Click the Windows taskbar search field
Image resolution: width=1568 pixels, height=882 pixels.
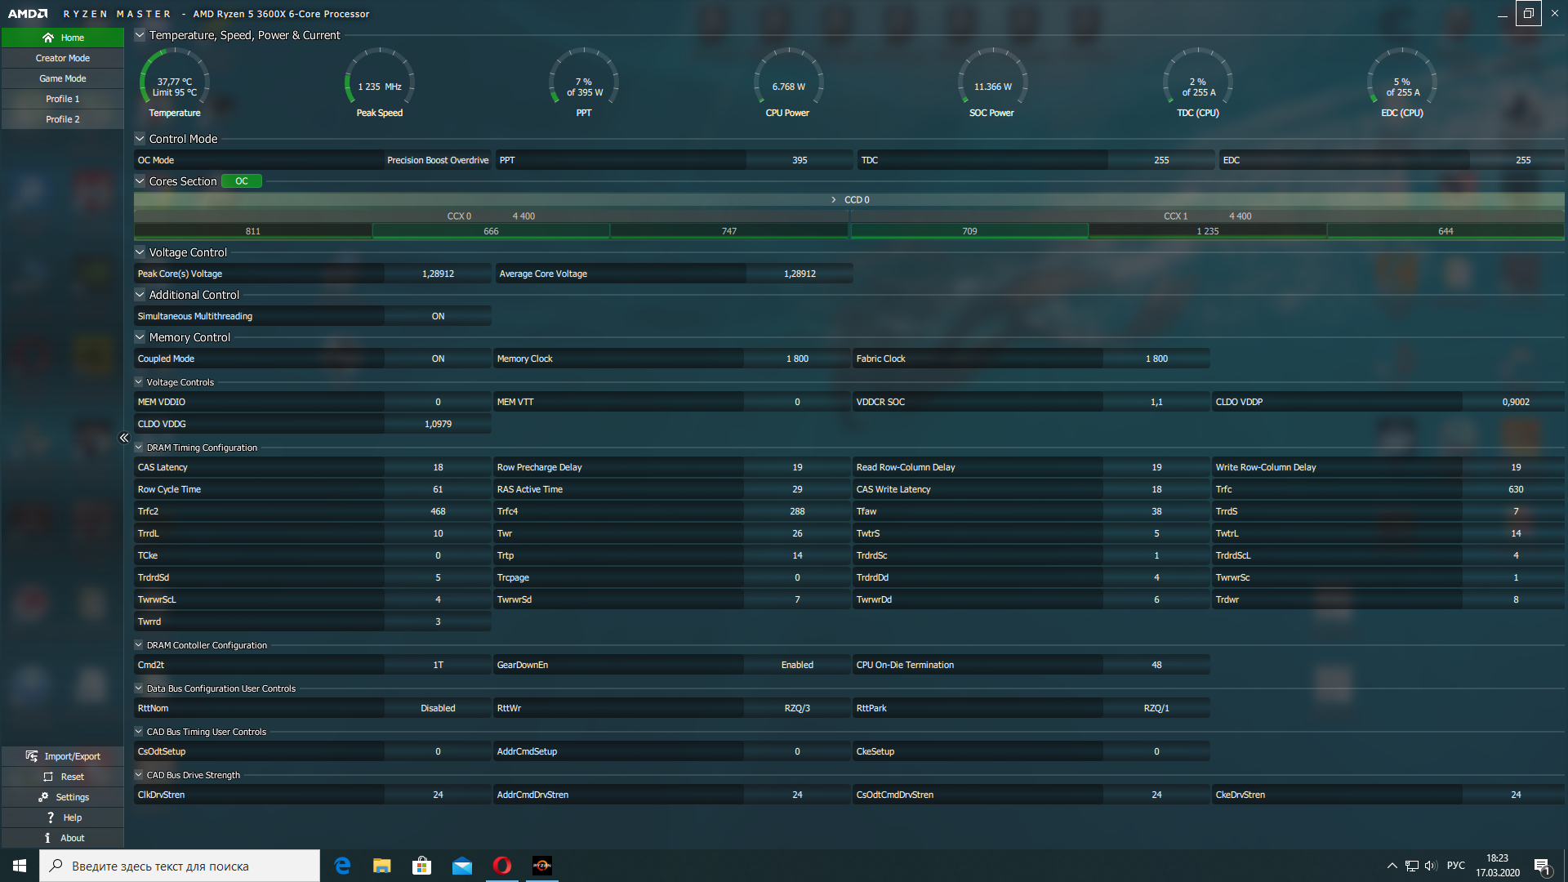point(180,866)
